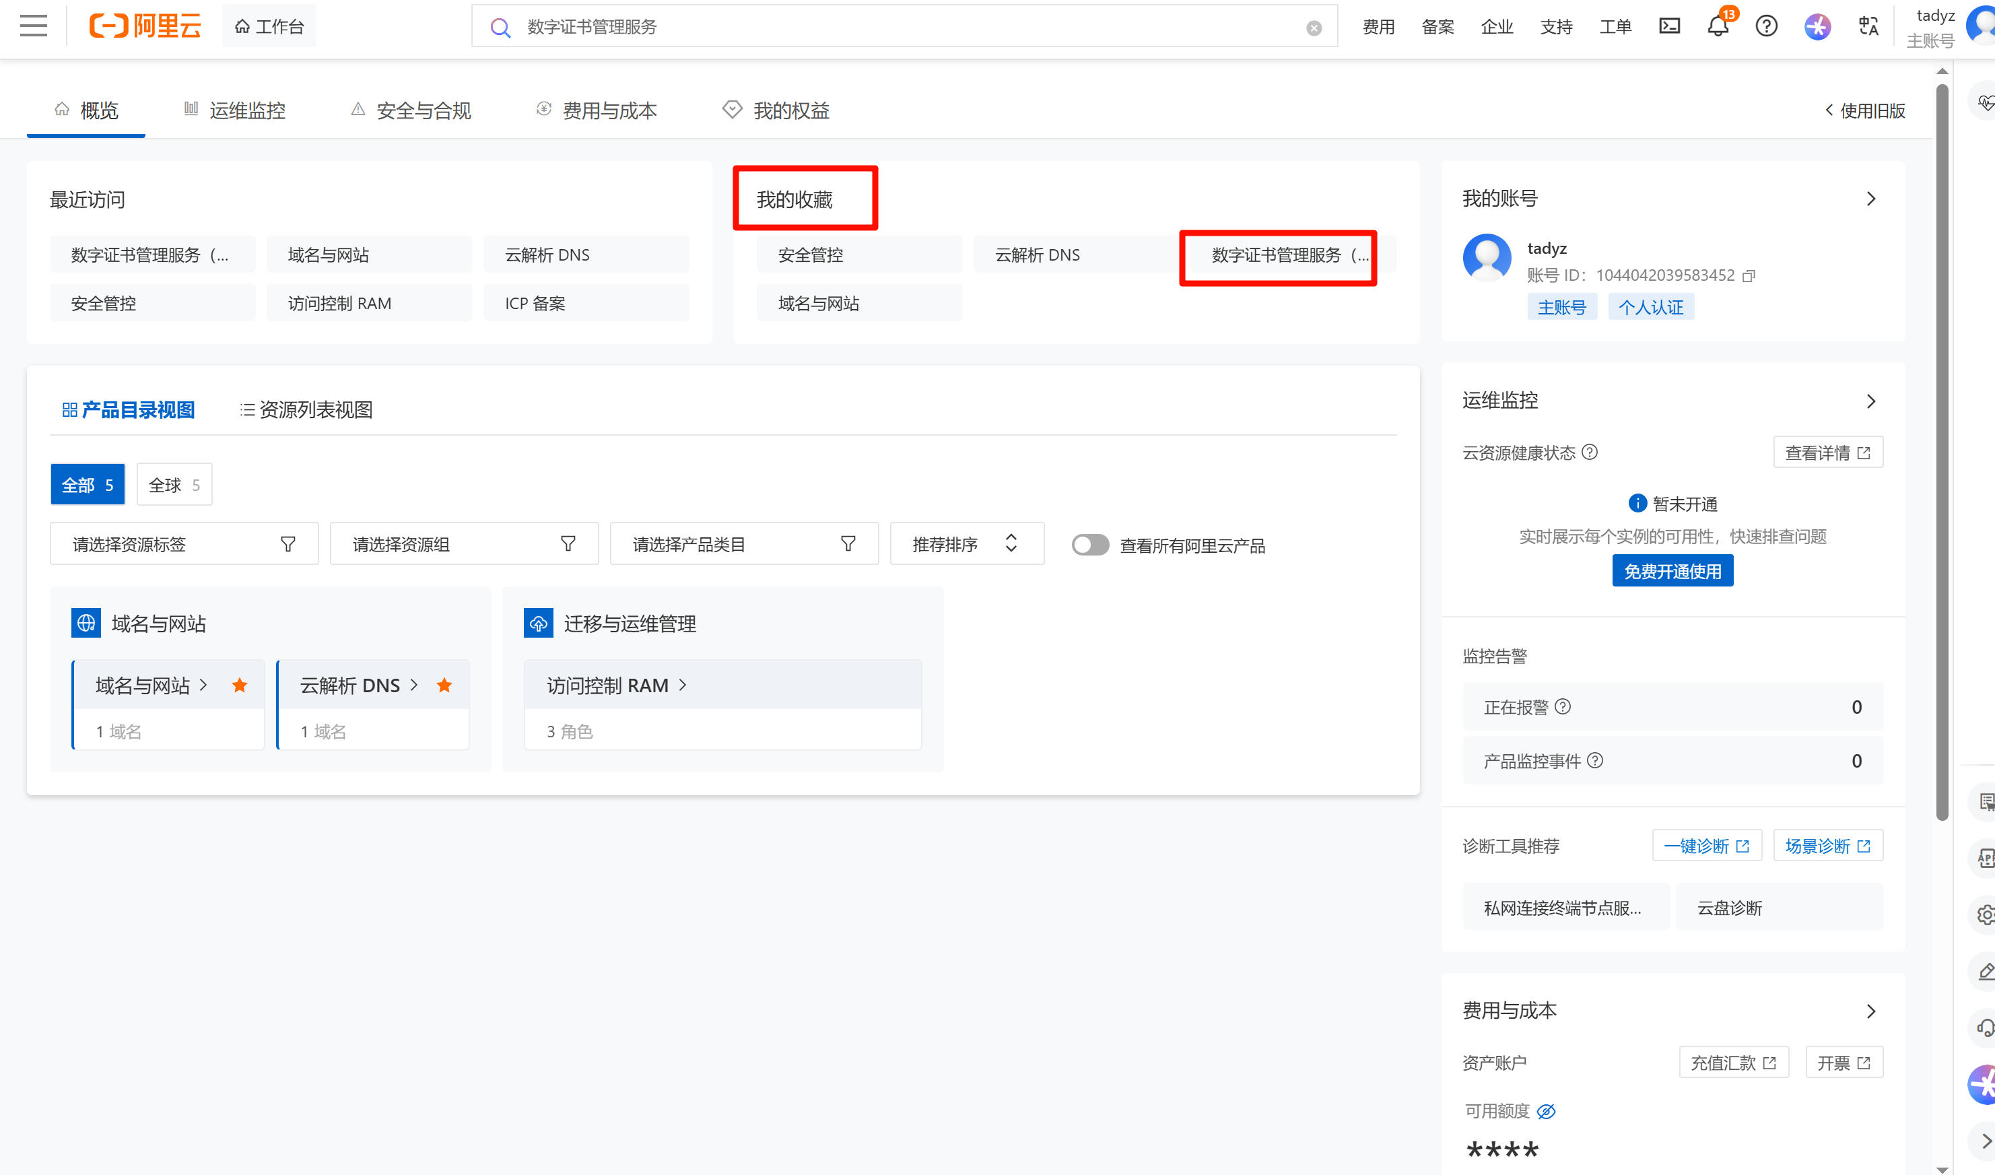This screenshot has width=1995, height=1175.
Task: Open the 请选择产品类目 filter dropdown
Action: [x=744, y=544]
